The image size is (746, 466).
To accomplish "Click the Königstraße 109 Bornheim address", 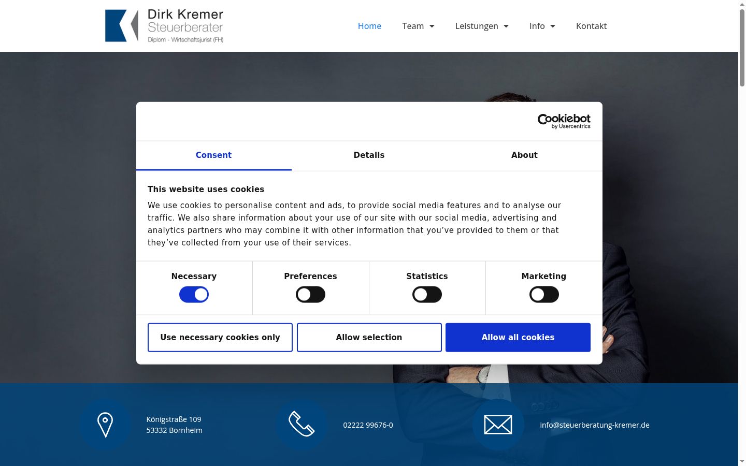I will 174,425.
